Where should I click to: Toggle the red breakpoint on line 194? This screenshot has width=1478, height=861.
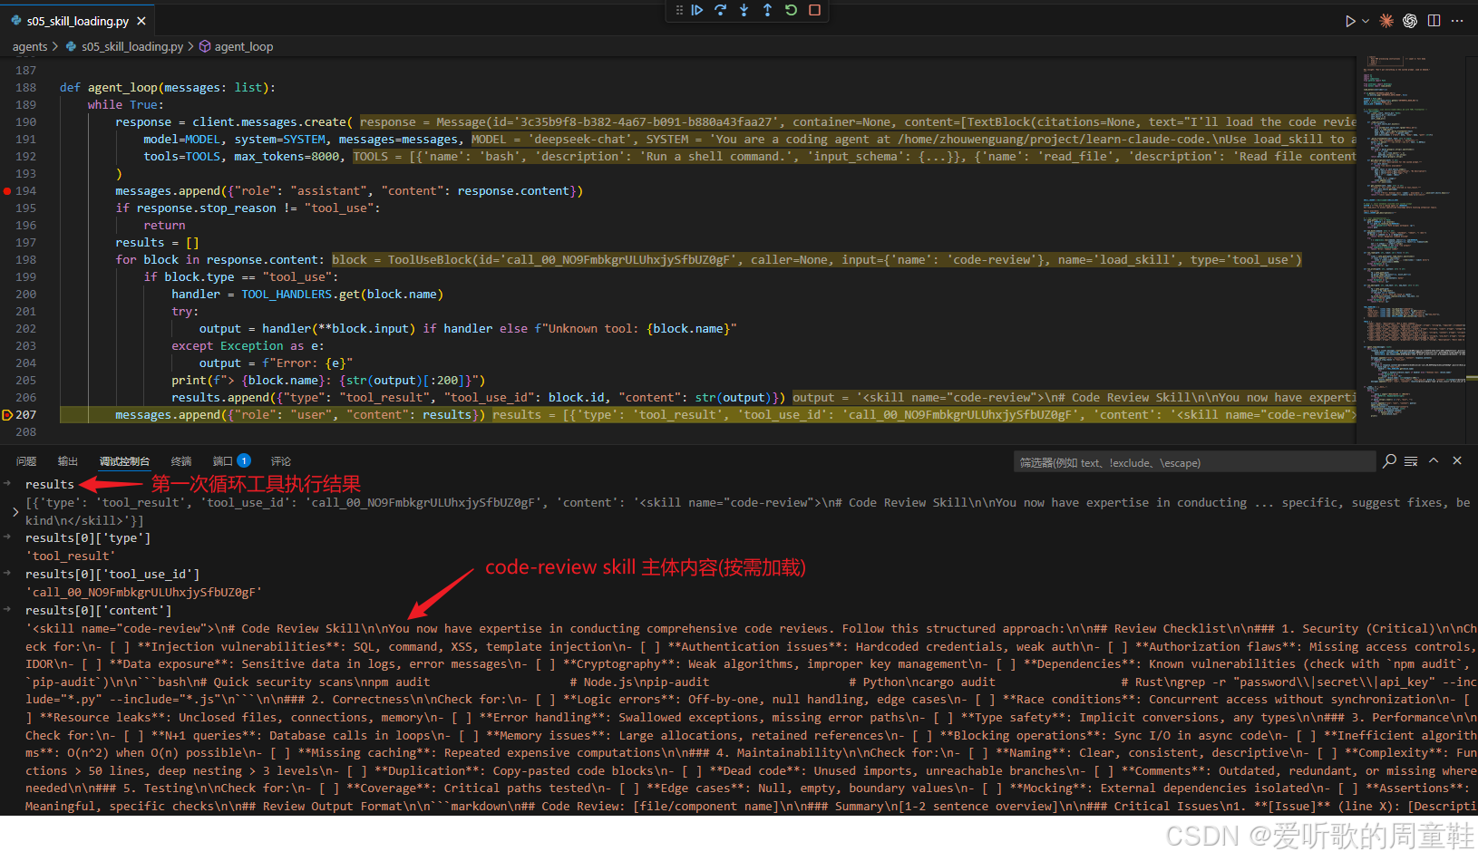pyautogui.click(x=7, y=191)
